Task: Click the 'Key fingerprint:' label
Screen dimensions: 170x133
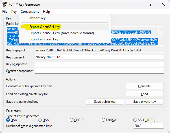Action: pyautogui.click(x=16, y=50)
